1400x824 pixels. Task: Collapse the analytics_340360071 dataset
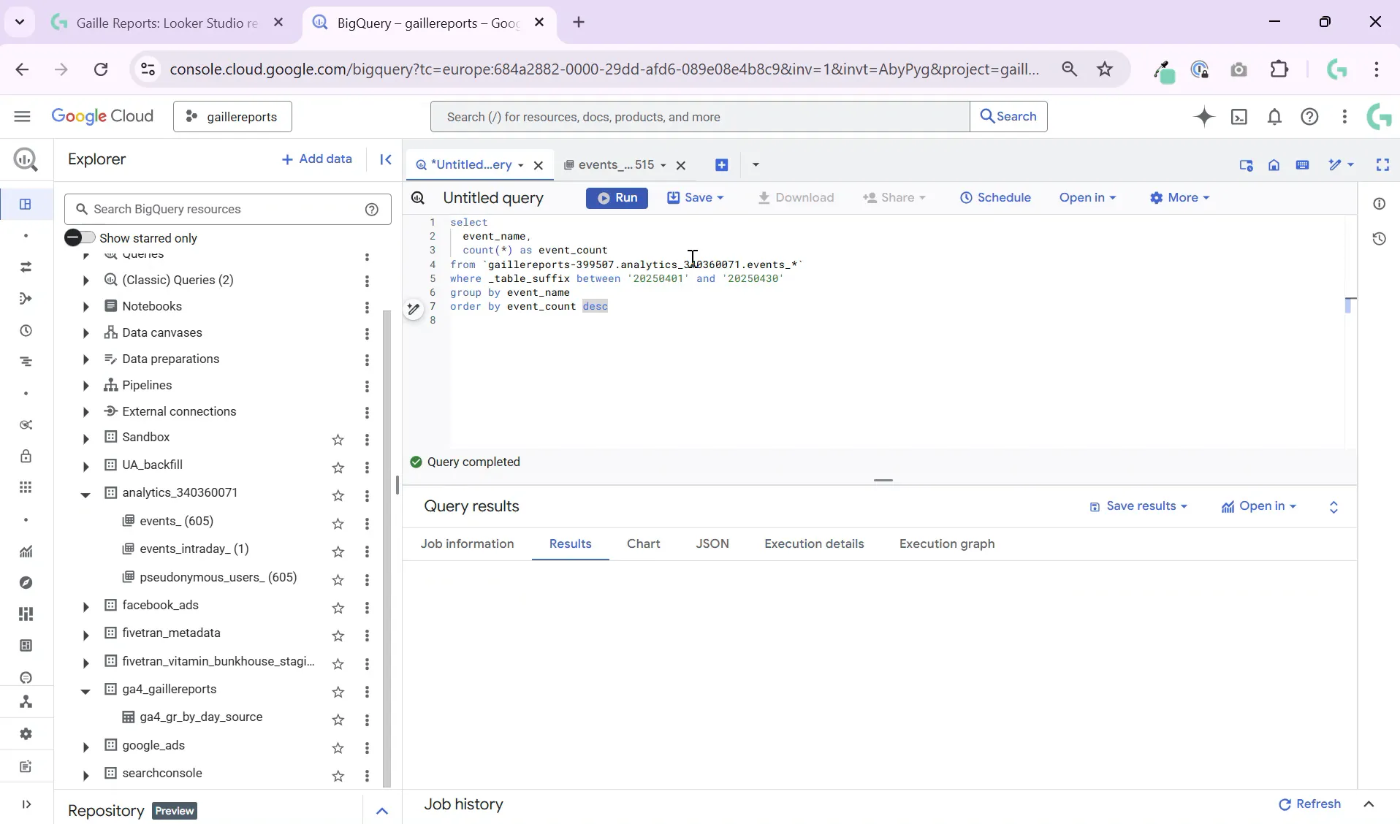tap(85, 495)
